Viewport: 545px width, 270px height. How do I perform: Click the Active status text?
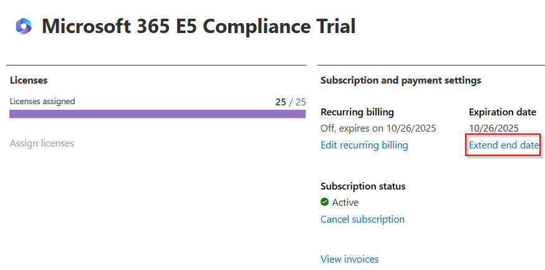(345, 203)
